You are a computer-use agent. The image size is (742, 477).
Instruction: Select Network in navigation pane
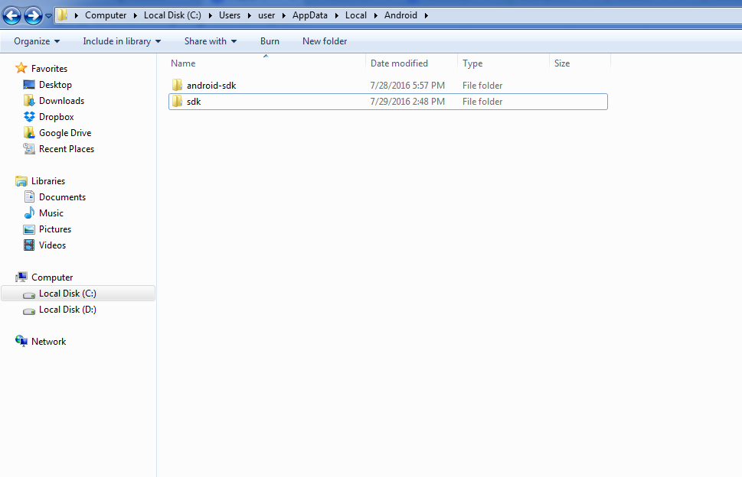point(49,342)
